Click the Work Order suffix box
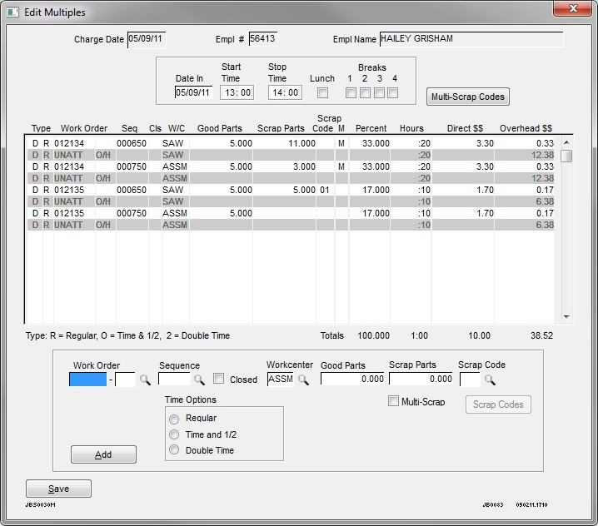 pyautogui.click(x=125, y=380)
